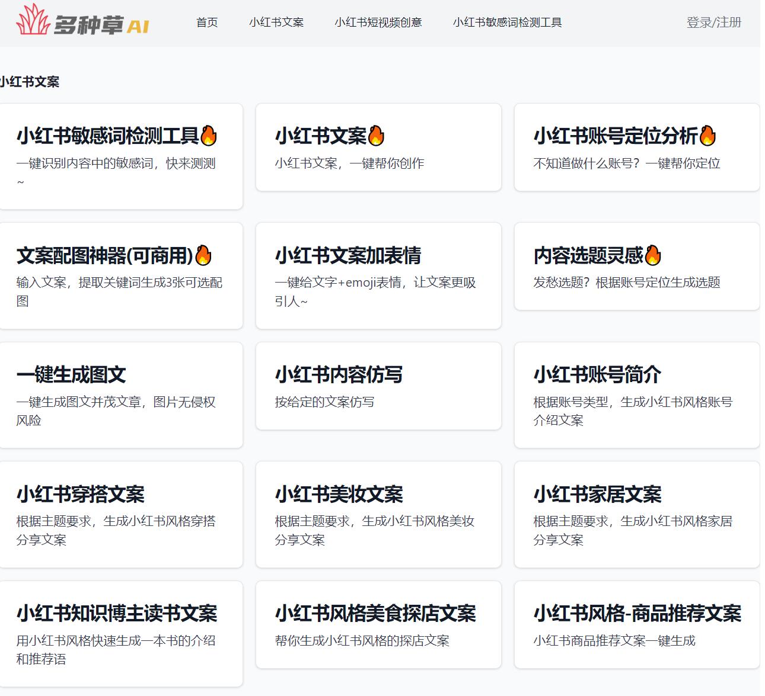Viewport: 765px width, 696px height.
Task: Open the 小红书文案加表情 card
Action: tap(378, 275)
